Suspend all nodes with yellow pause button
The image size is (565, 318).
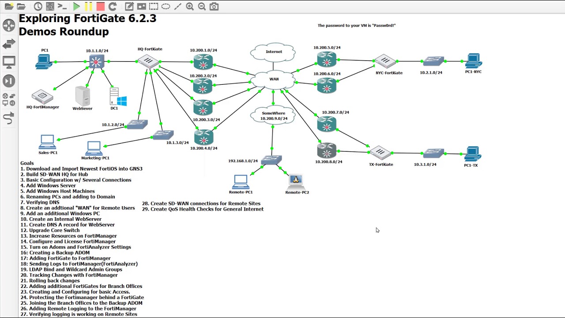pos(88,7)
